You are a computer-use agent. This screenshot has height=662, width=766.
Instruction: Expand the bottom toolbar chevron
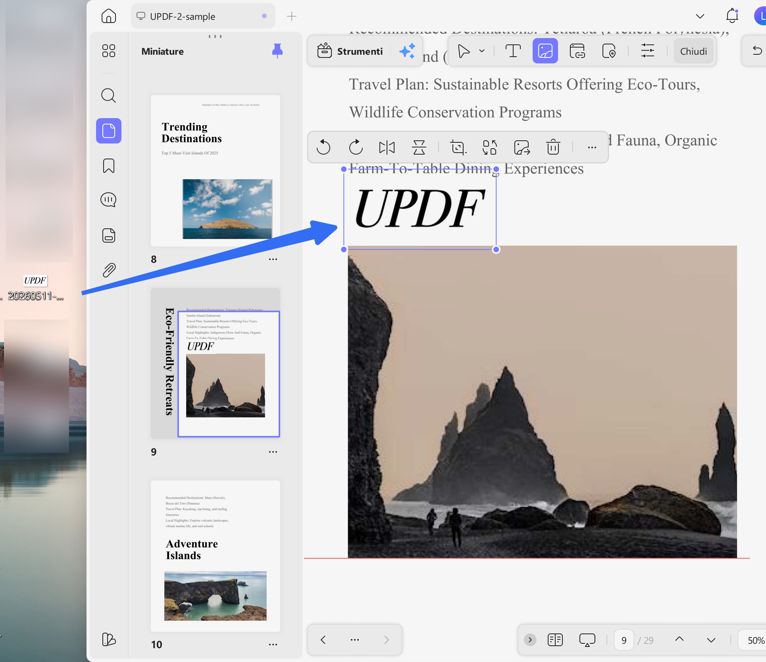tap(530, 640)
